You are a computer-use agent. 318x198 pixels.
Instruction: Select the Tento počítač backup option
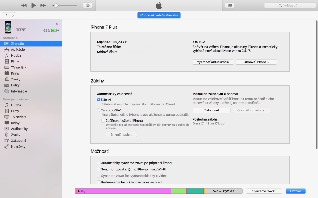(x=98, y=110)
